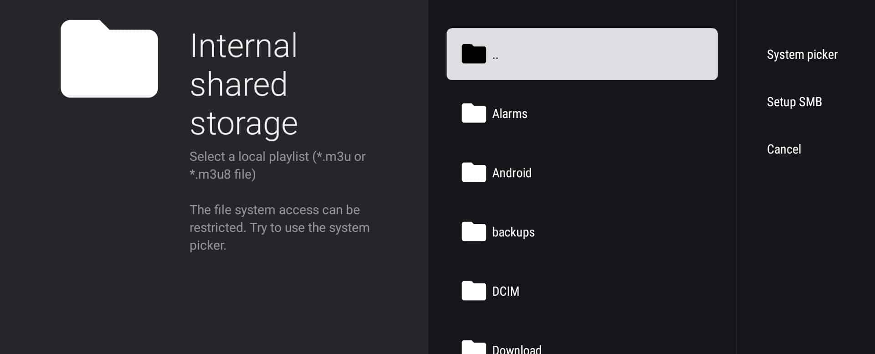Click the folder icon next to Android
The image size is (875, 354).
pyautogui.click(x=474, y=172)
